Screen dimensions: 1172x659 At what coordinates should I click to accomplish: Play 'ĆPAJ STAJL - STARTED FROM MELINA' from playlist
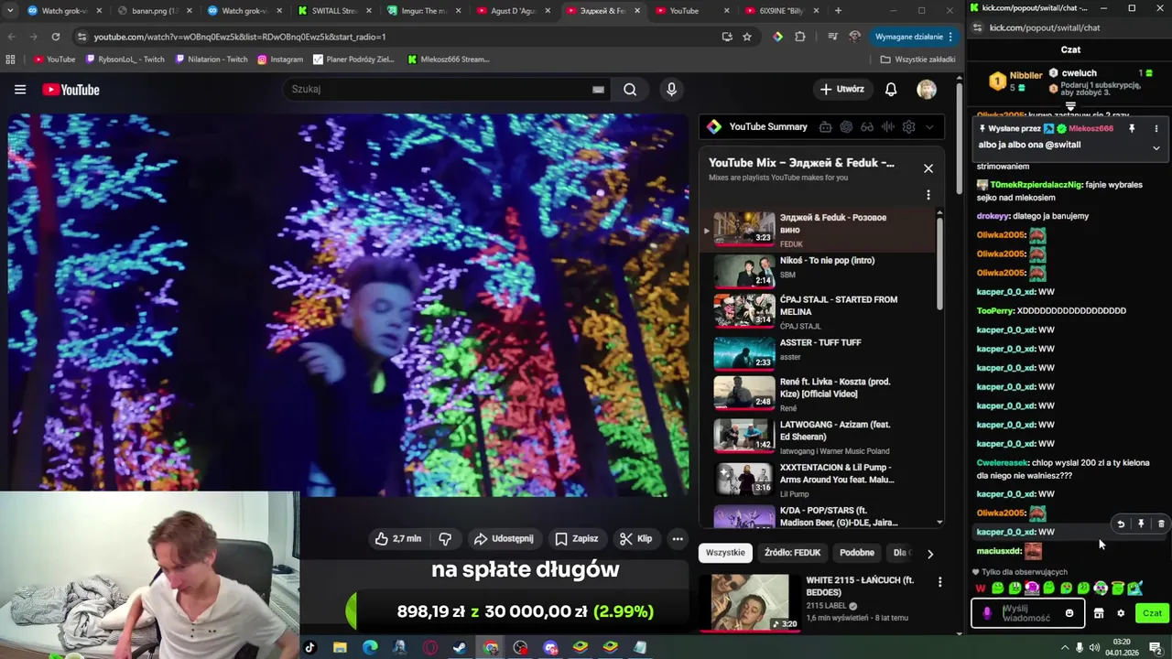coord(819,311)
